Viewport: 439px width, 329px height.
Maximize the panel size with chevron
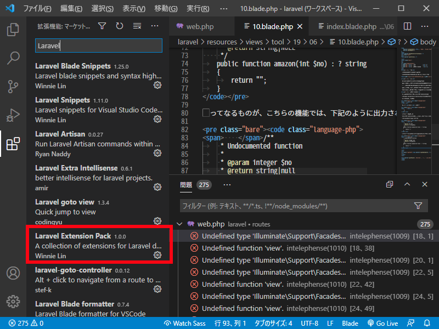tap(407, 184)
